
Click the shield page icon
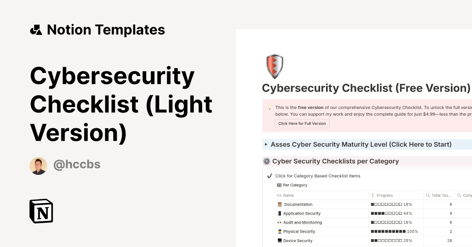tap(274, 66)
